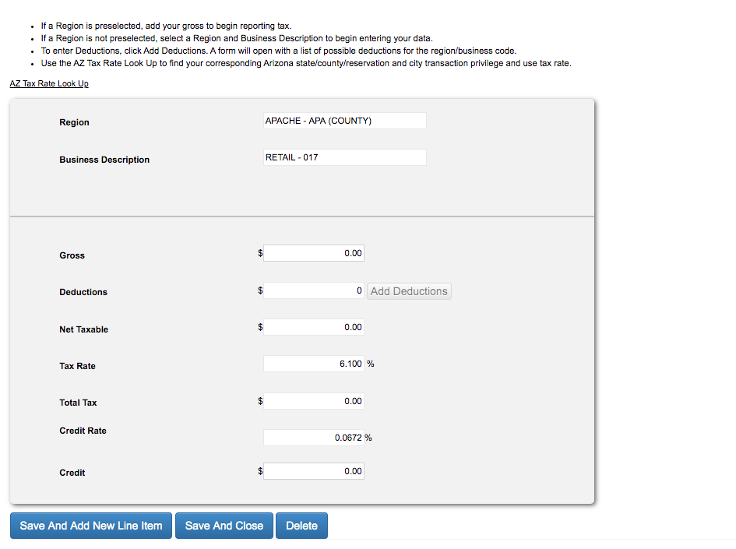736x549 pixels.
Task: Click the Business Description label
Action: 104,160
